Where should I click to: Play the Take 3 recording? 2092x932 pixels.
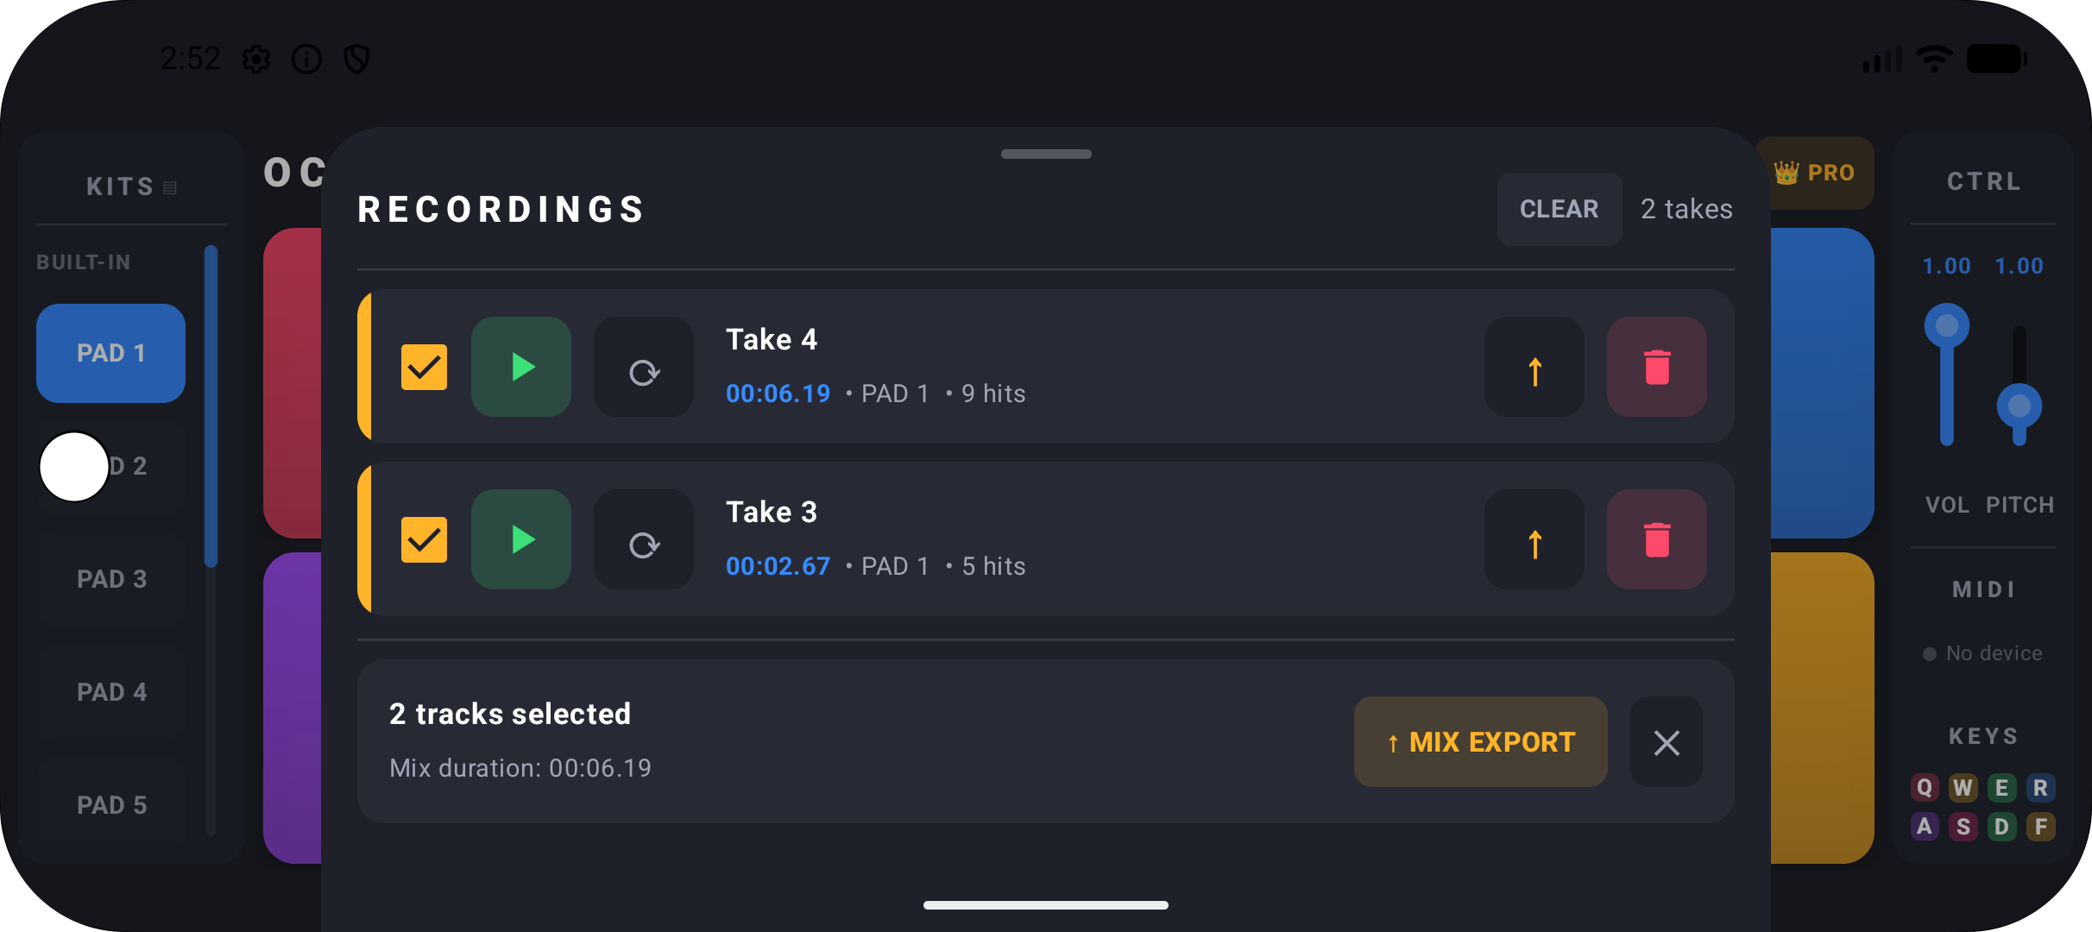(520, 539)
